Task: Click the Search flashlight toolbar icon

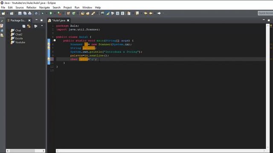Action: [93, 13]
